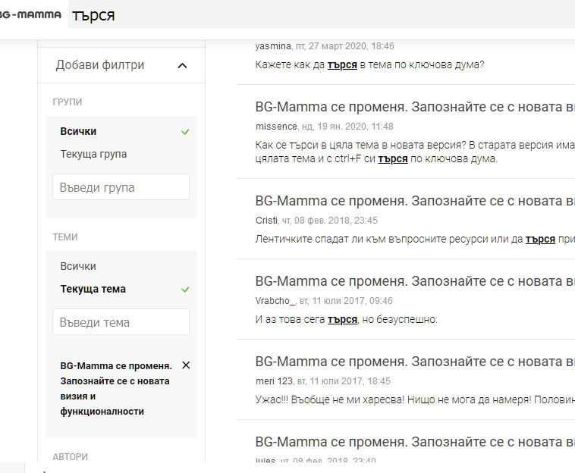Open the author meri 123's profile

pyautogui.click(x=275, y=381)
